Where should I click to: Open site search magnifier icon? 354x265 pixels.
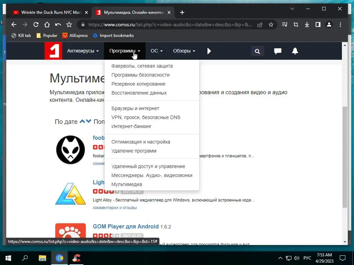tap(257, 51)
